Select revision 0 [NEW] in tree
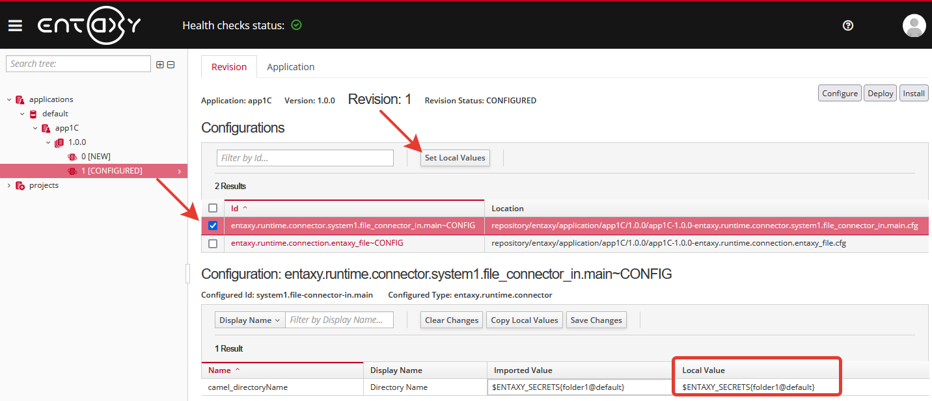This screenshot has height=401, width=932. [x=96, y=157]
